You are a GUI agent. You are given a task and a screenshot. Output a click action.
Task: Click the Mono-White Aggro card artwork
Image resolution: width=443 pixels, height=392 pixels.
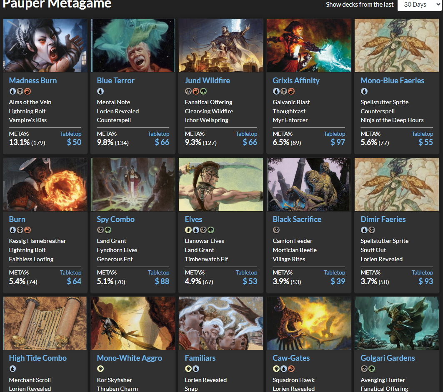click(133, 323)
